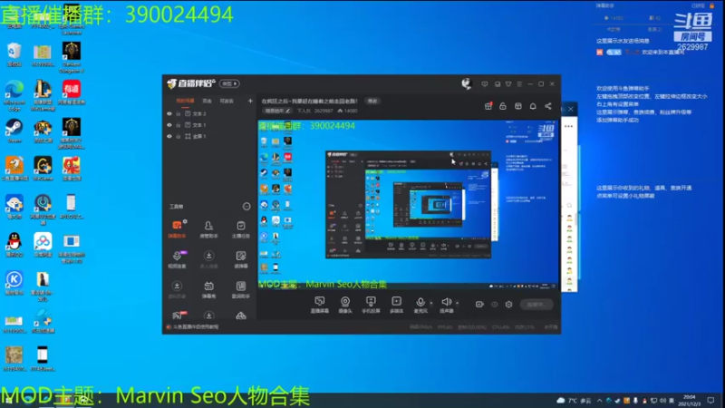This screenshot has width=725, height=408.
Task: Open the layout grid icon in the header
Action: tap(517, 106)
